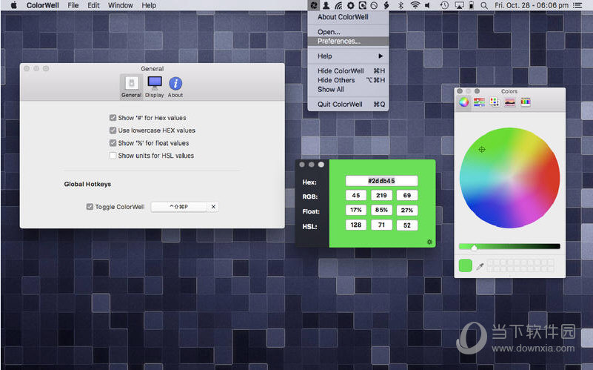Check the battery status icon

472,5
